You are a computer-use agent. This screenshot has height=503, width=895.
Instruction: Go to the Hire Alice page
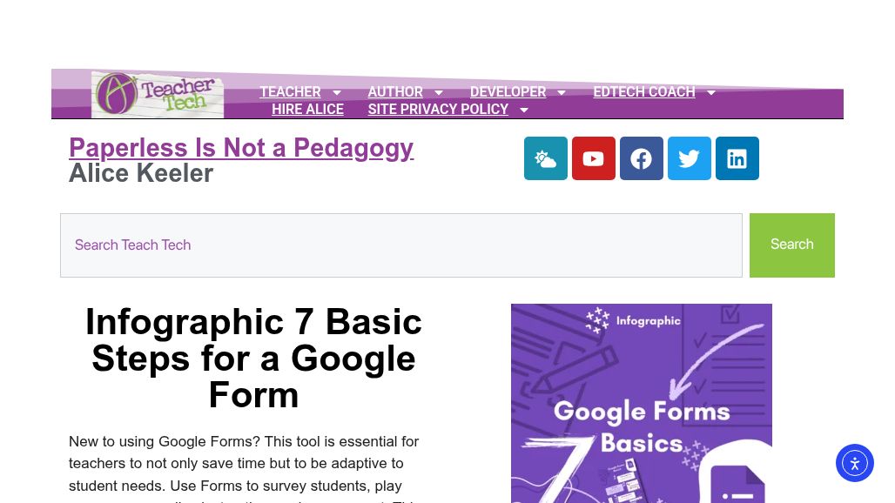point(307,110)
